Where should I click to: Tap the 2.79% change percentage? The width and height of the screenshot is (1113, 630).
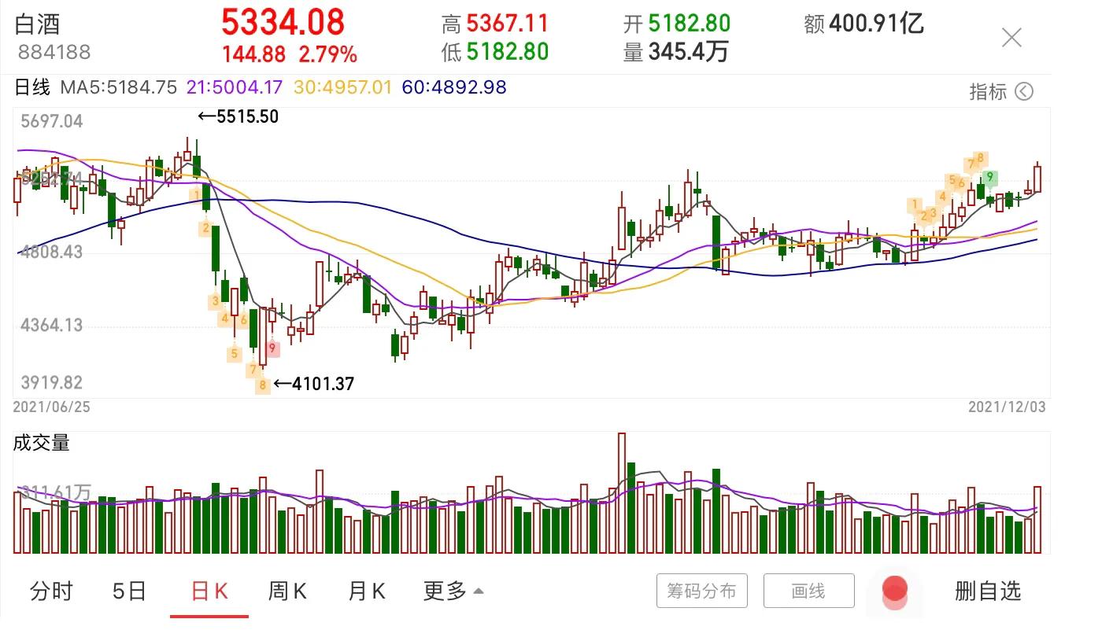coord(327,54)
